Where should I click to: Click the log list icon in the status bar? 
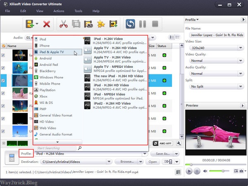(x=178, y=172)
